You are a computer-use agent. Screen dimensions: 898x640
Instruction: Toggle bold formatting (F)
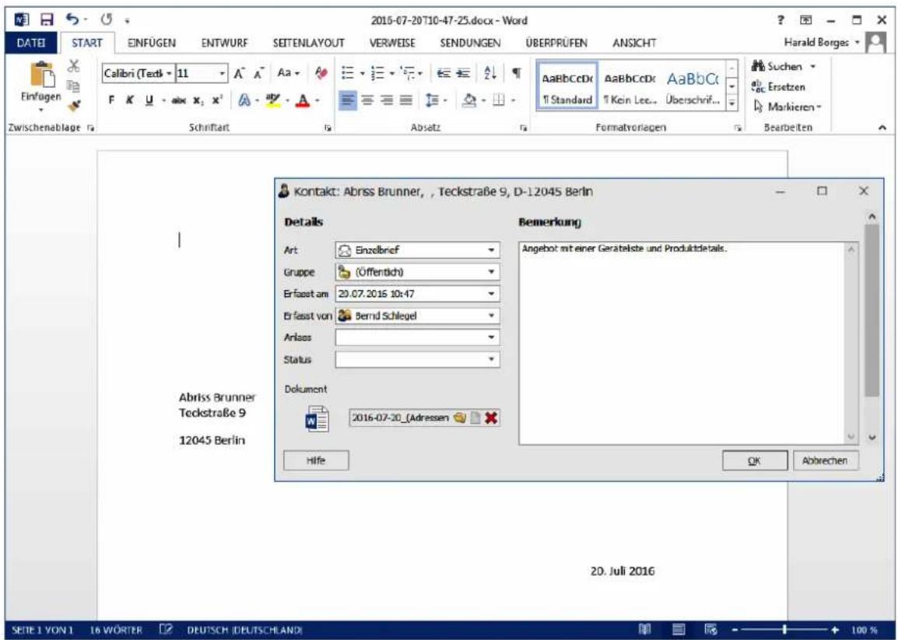coord(112,100)
